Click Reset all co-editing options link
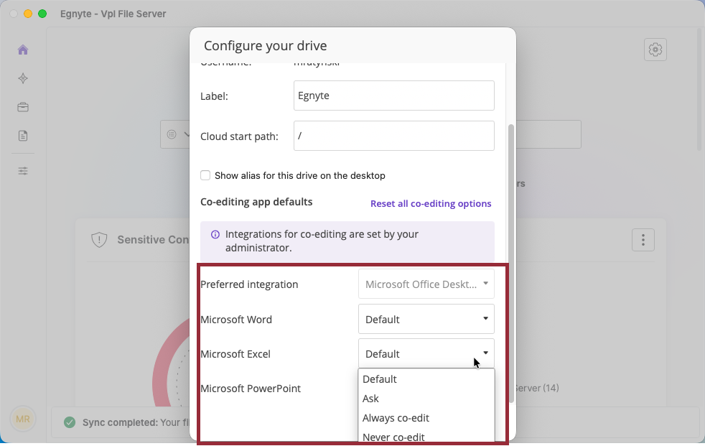This screenshot has height=446, width=705. tap(431, 204)
